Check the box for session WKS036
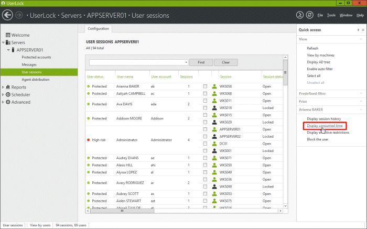This screenshot has width=367, height=229. pos(205,179)
